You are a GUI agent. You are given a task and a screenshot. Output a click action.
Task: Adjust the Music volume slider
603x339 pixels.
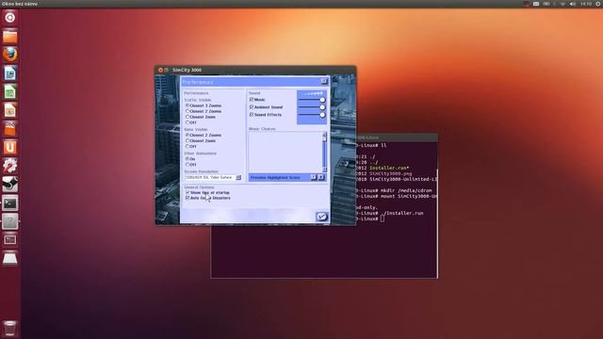coord(322,100)
